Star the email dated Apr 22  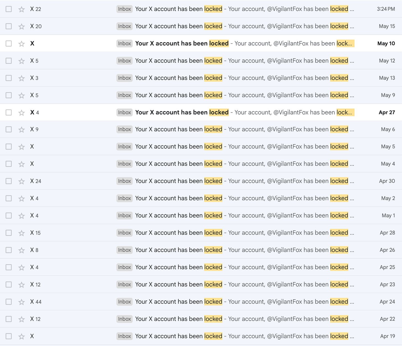pyautogui.click(x=22, y=319)
